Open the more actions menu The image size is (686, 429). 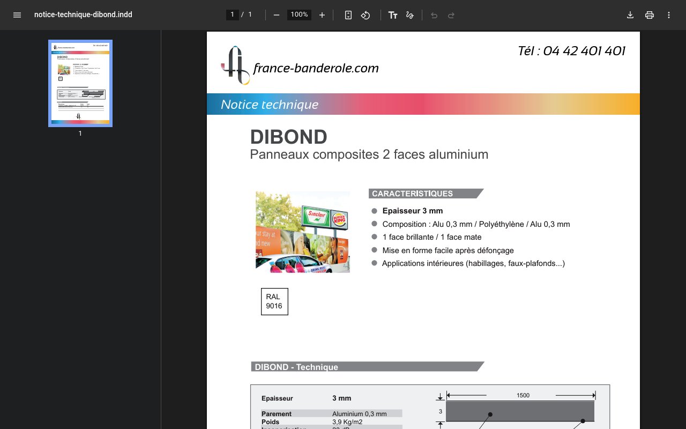(669, 15)
